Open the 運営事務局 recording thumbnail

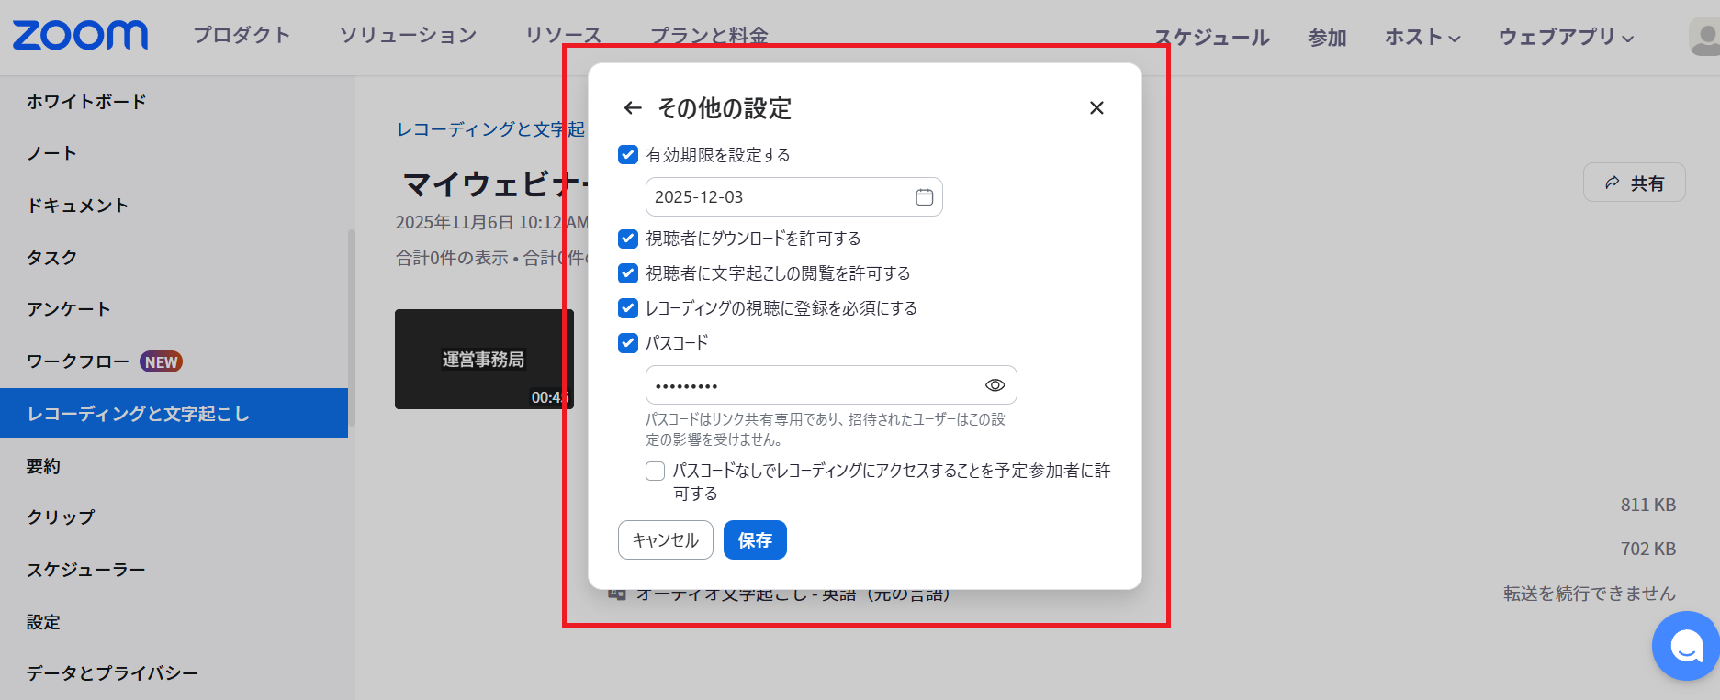coord(484,359)
